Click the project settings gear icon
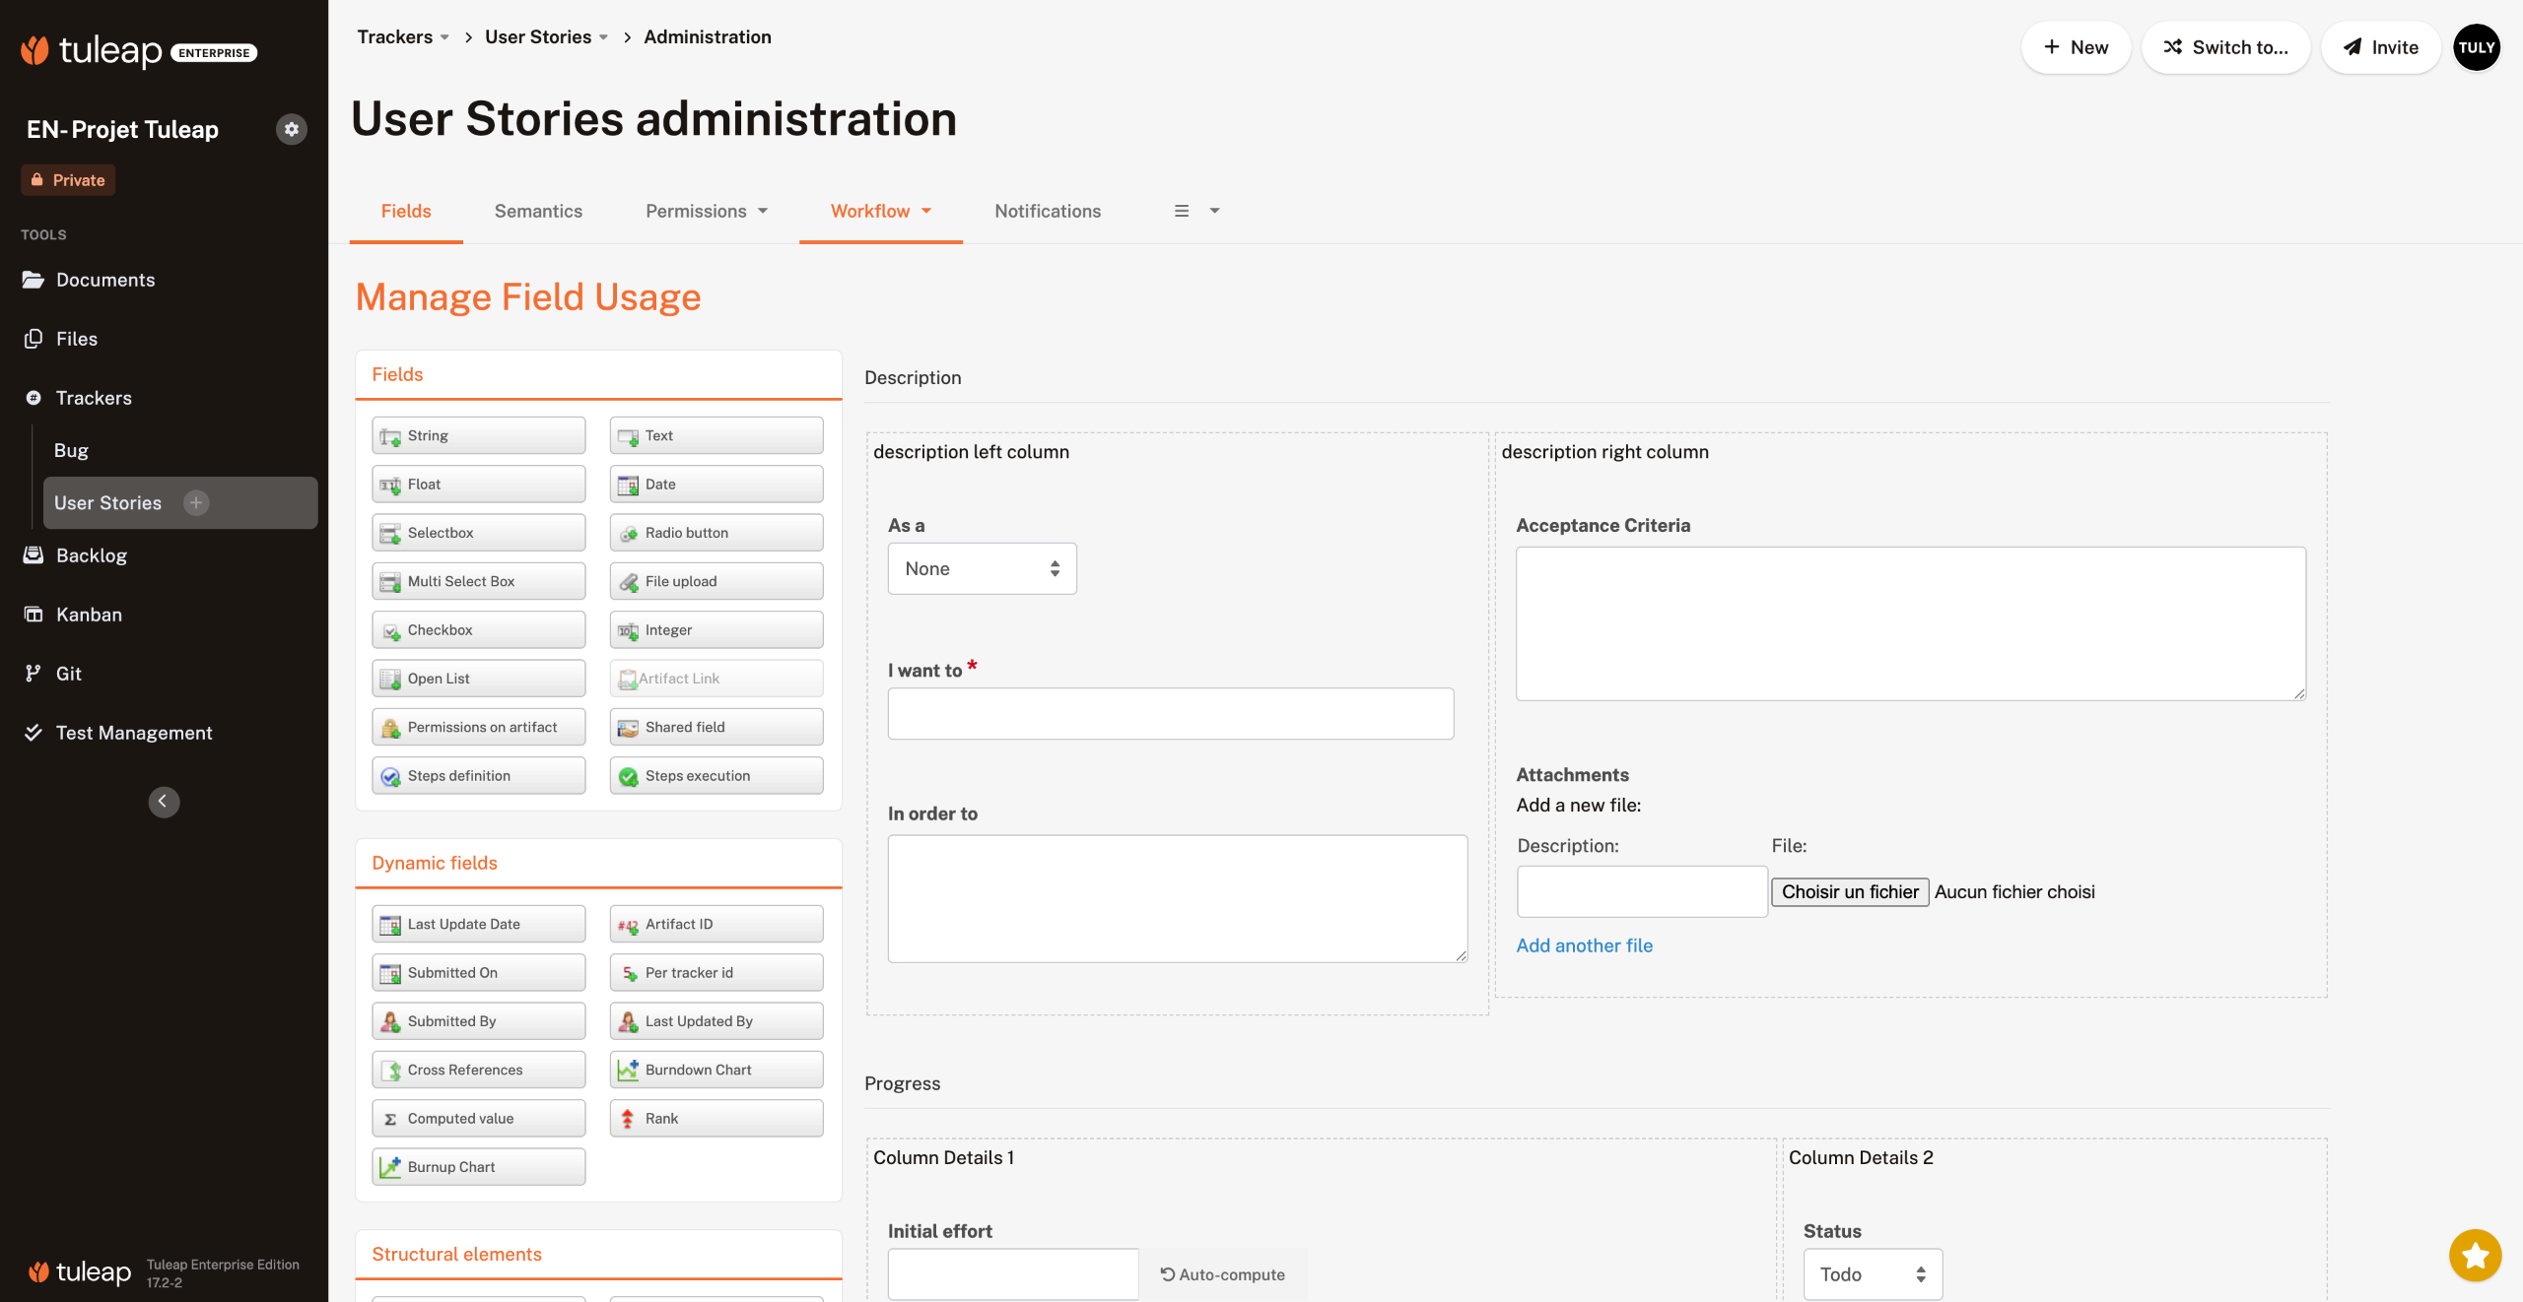Viewport: 2523px width, 1302px height. tap(291, 129)
